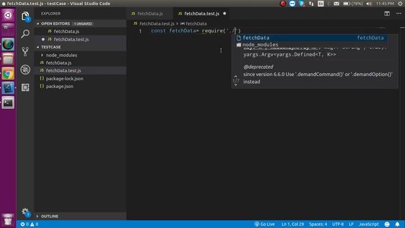Click the 11:45 PM clock in the panel
The height and width of the screenshot is (228, 405).
[385, 4]
